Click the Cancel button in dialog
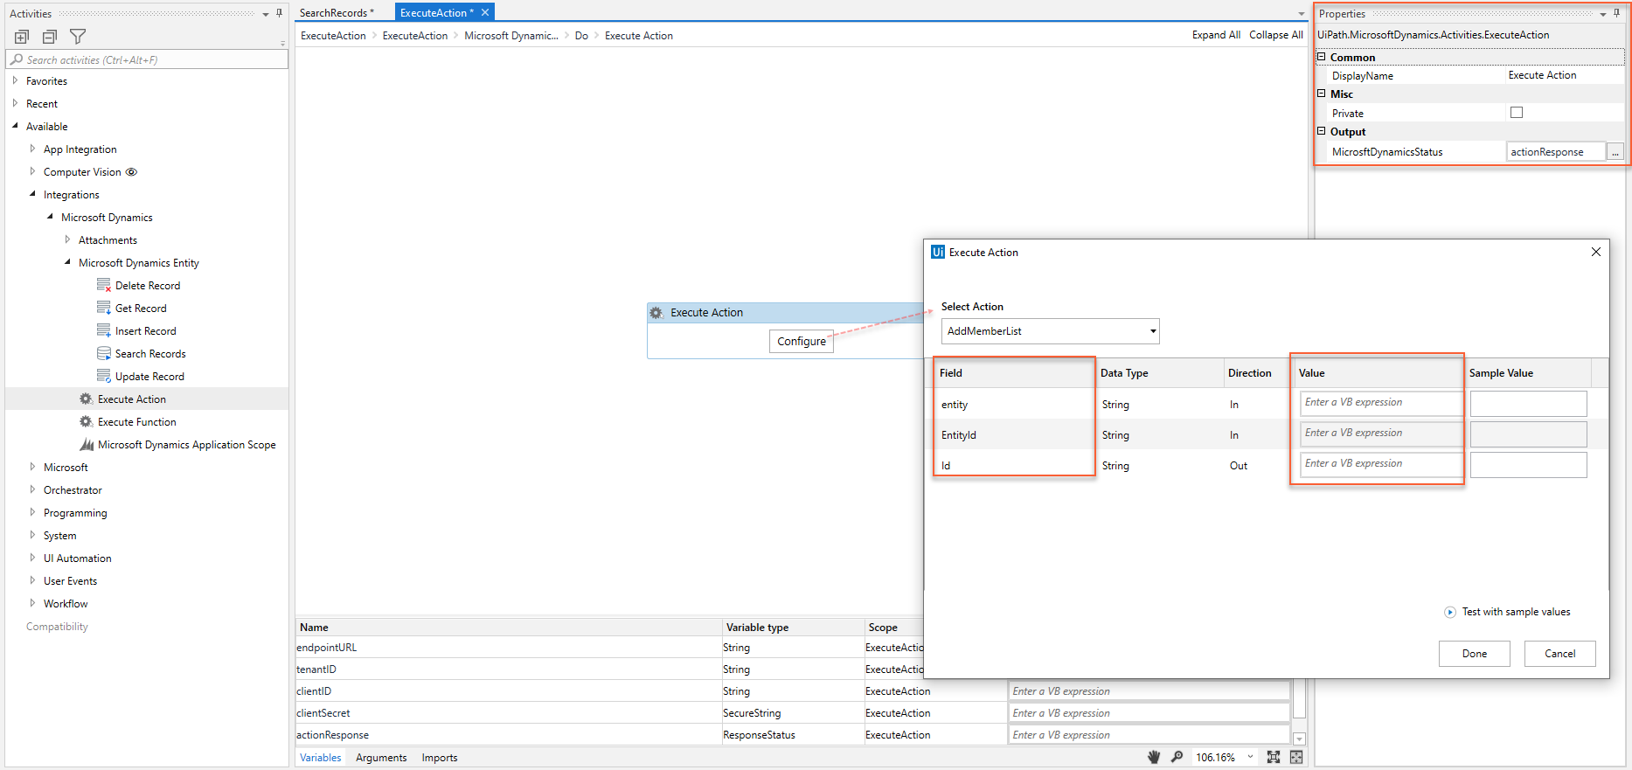This screenshot has width=1632, height=770. [1560, 654]
